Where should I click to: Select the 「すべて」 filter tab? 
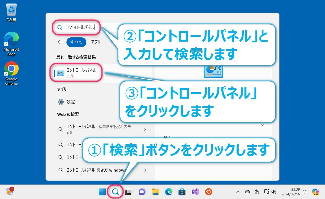pos(76,42)
